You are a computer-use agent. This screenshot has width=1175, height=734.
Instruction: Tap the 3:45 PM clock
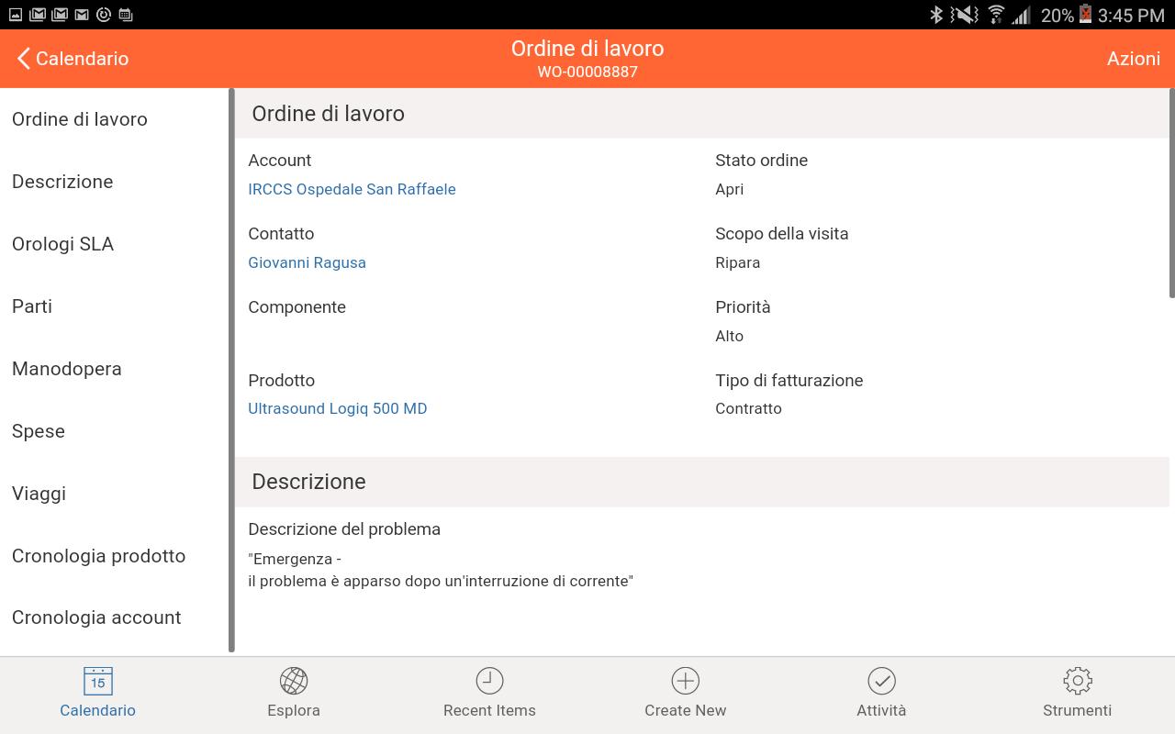point(1131,16)
